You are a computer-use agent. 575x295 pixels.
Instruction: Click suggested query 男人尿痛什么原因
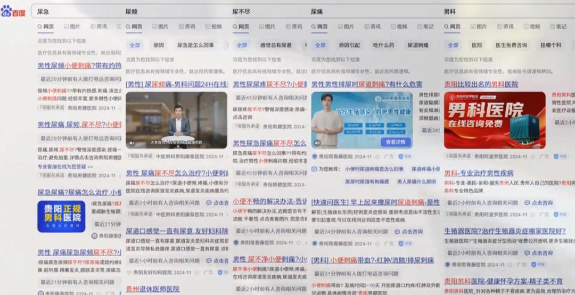click(416, 182)
